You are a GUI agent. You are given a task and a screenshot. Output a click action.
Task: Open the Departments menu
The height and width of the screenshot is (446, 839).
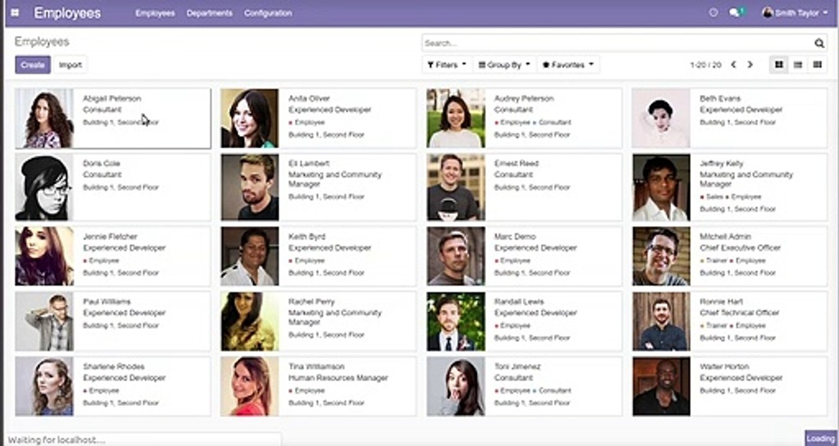click(x=209, y=13)
